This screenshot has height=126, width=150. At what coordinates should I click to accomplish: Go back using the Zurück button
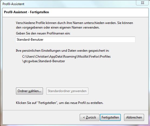tap(89, 117)
